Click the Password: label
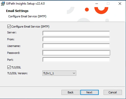The image size is (126, 99). 14,53
